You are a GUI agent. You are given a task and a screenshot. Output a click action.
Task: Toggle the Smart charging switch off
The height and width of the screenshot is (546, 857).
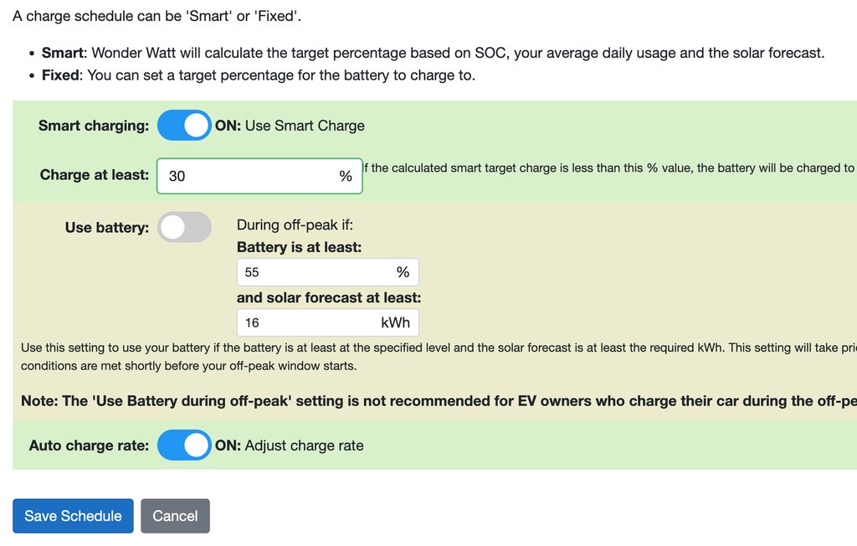click(x=184, y=126)
